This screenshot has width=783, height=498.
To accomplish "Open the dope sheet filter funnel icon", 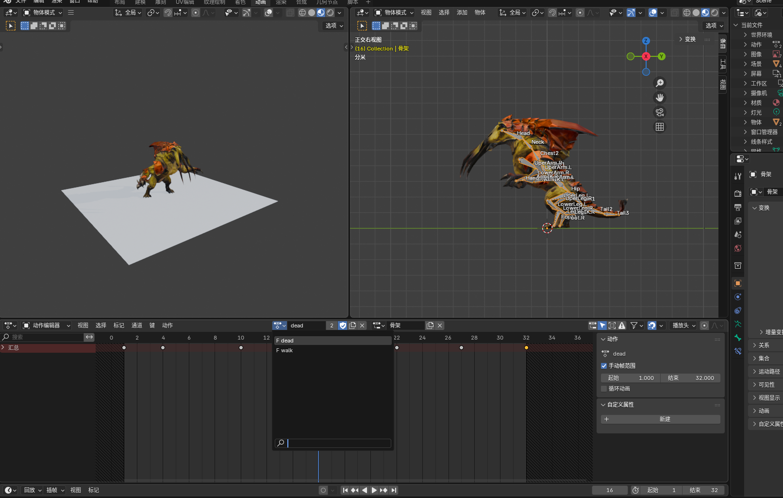I will (x=634, y=326).
